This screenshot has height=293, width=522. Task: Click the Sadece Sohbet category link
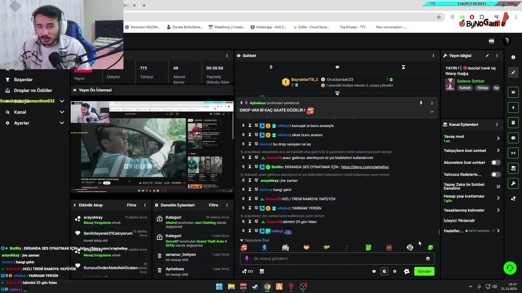pyautogui.click(x=470, y=81)
